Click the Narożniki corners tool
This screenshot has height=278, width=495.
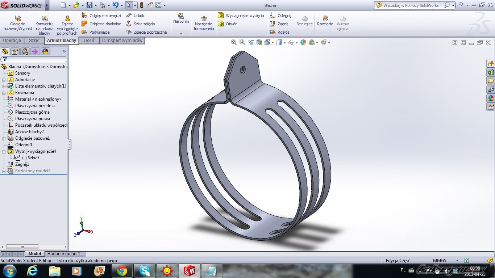[181, 18]
